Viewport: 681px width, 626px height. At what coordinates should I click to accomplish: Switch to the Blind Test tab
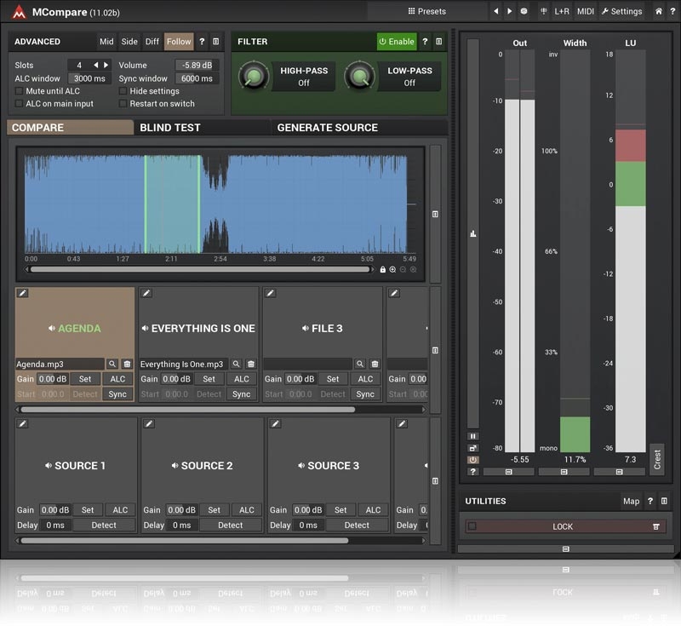coord(170,128)
